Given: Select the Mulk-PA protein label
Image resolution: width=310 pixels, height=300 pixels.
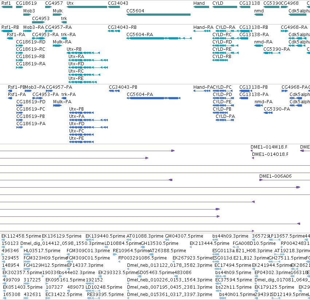Looking at the screenshot, I should (62, 102).
